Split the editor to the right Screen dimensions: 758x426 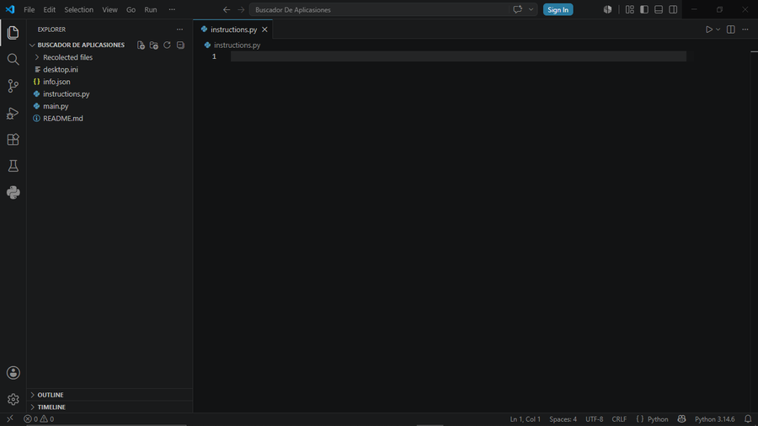[x=730, y=29]
